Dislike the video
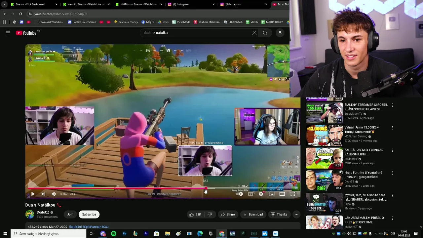 [x=210, y=215]
